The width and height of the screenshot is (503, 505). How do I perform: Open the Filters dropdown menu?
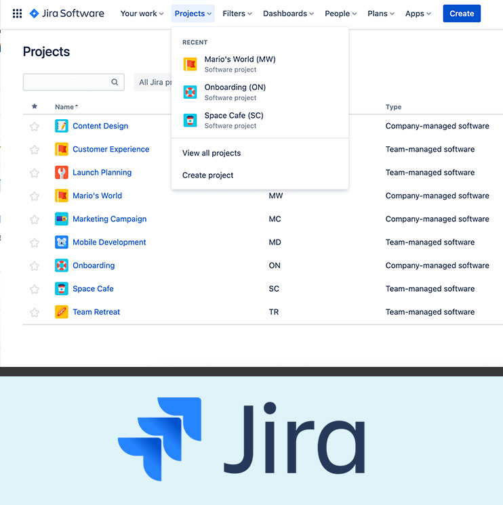[237, 14]
